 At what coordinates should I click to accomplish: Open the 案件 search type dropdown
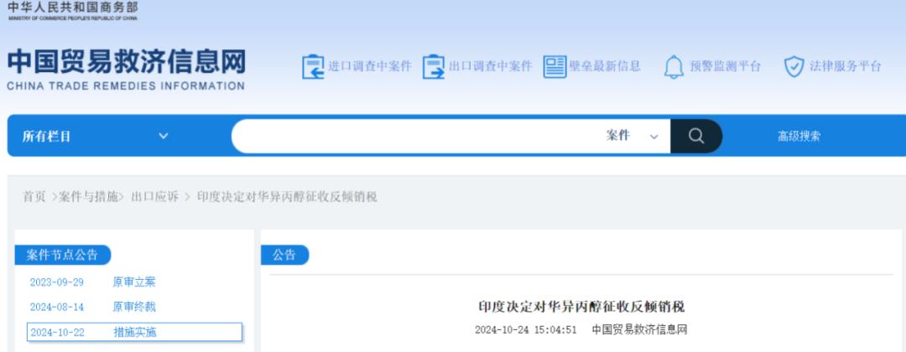pyautogui.click(x=633, y=136)
